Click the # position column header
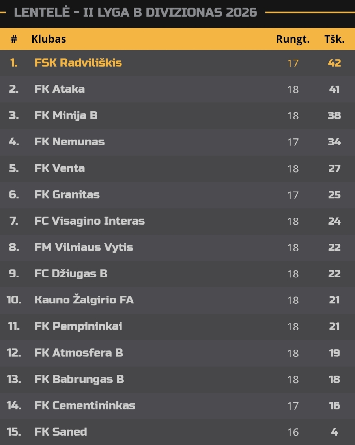The height and width of the screenshot is (445, 355). 14,39
